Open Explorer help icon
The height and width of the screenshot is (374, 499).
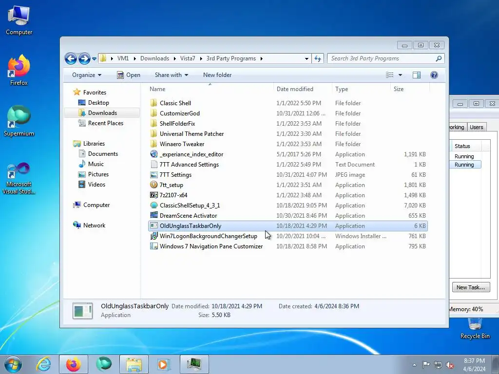click(x=434, y=75)
